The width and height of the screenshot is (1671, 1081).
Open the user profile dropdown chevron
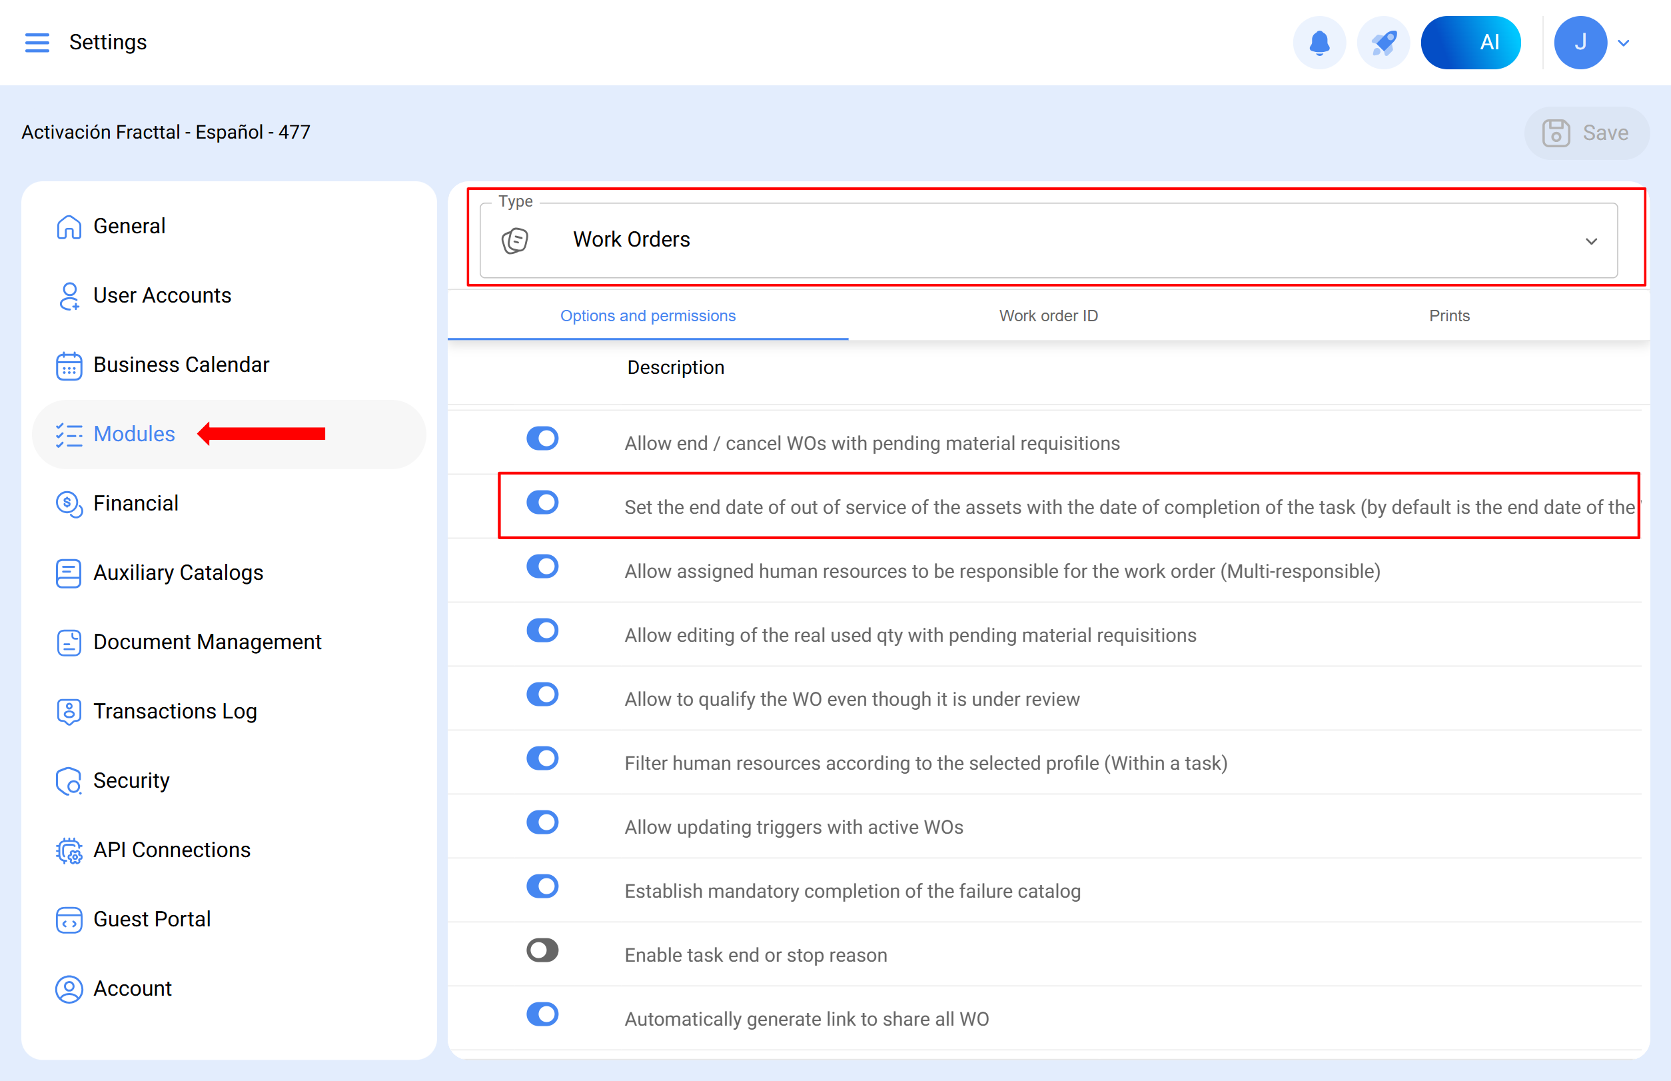pos(1623,43)
